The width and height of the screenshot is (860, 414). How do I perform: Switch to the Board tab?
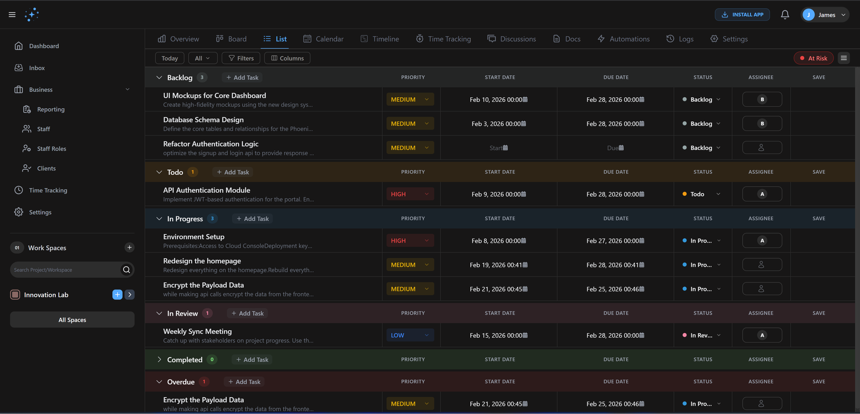click(x=231, y=39)
